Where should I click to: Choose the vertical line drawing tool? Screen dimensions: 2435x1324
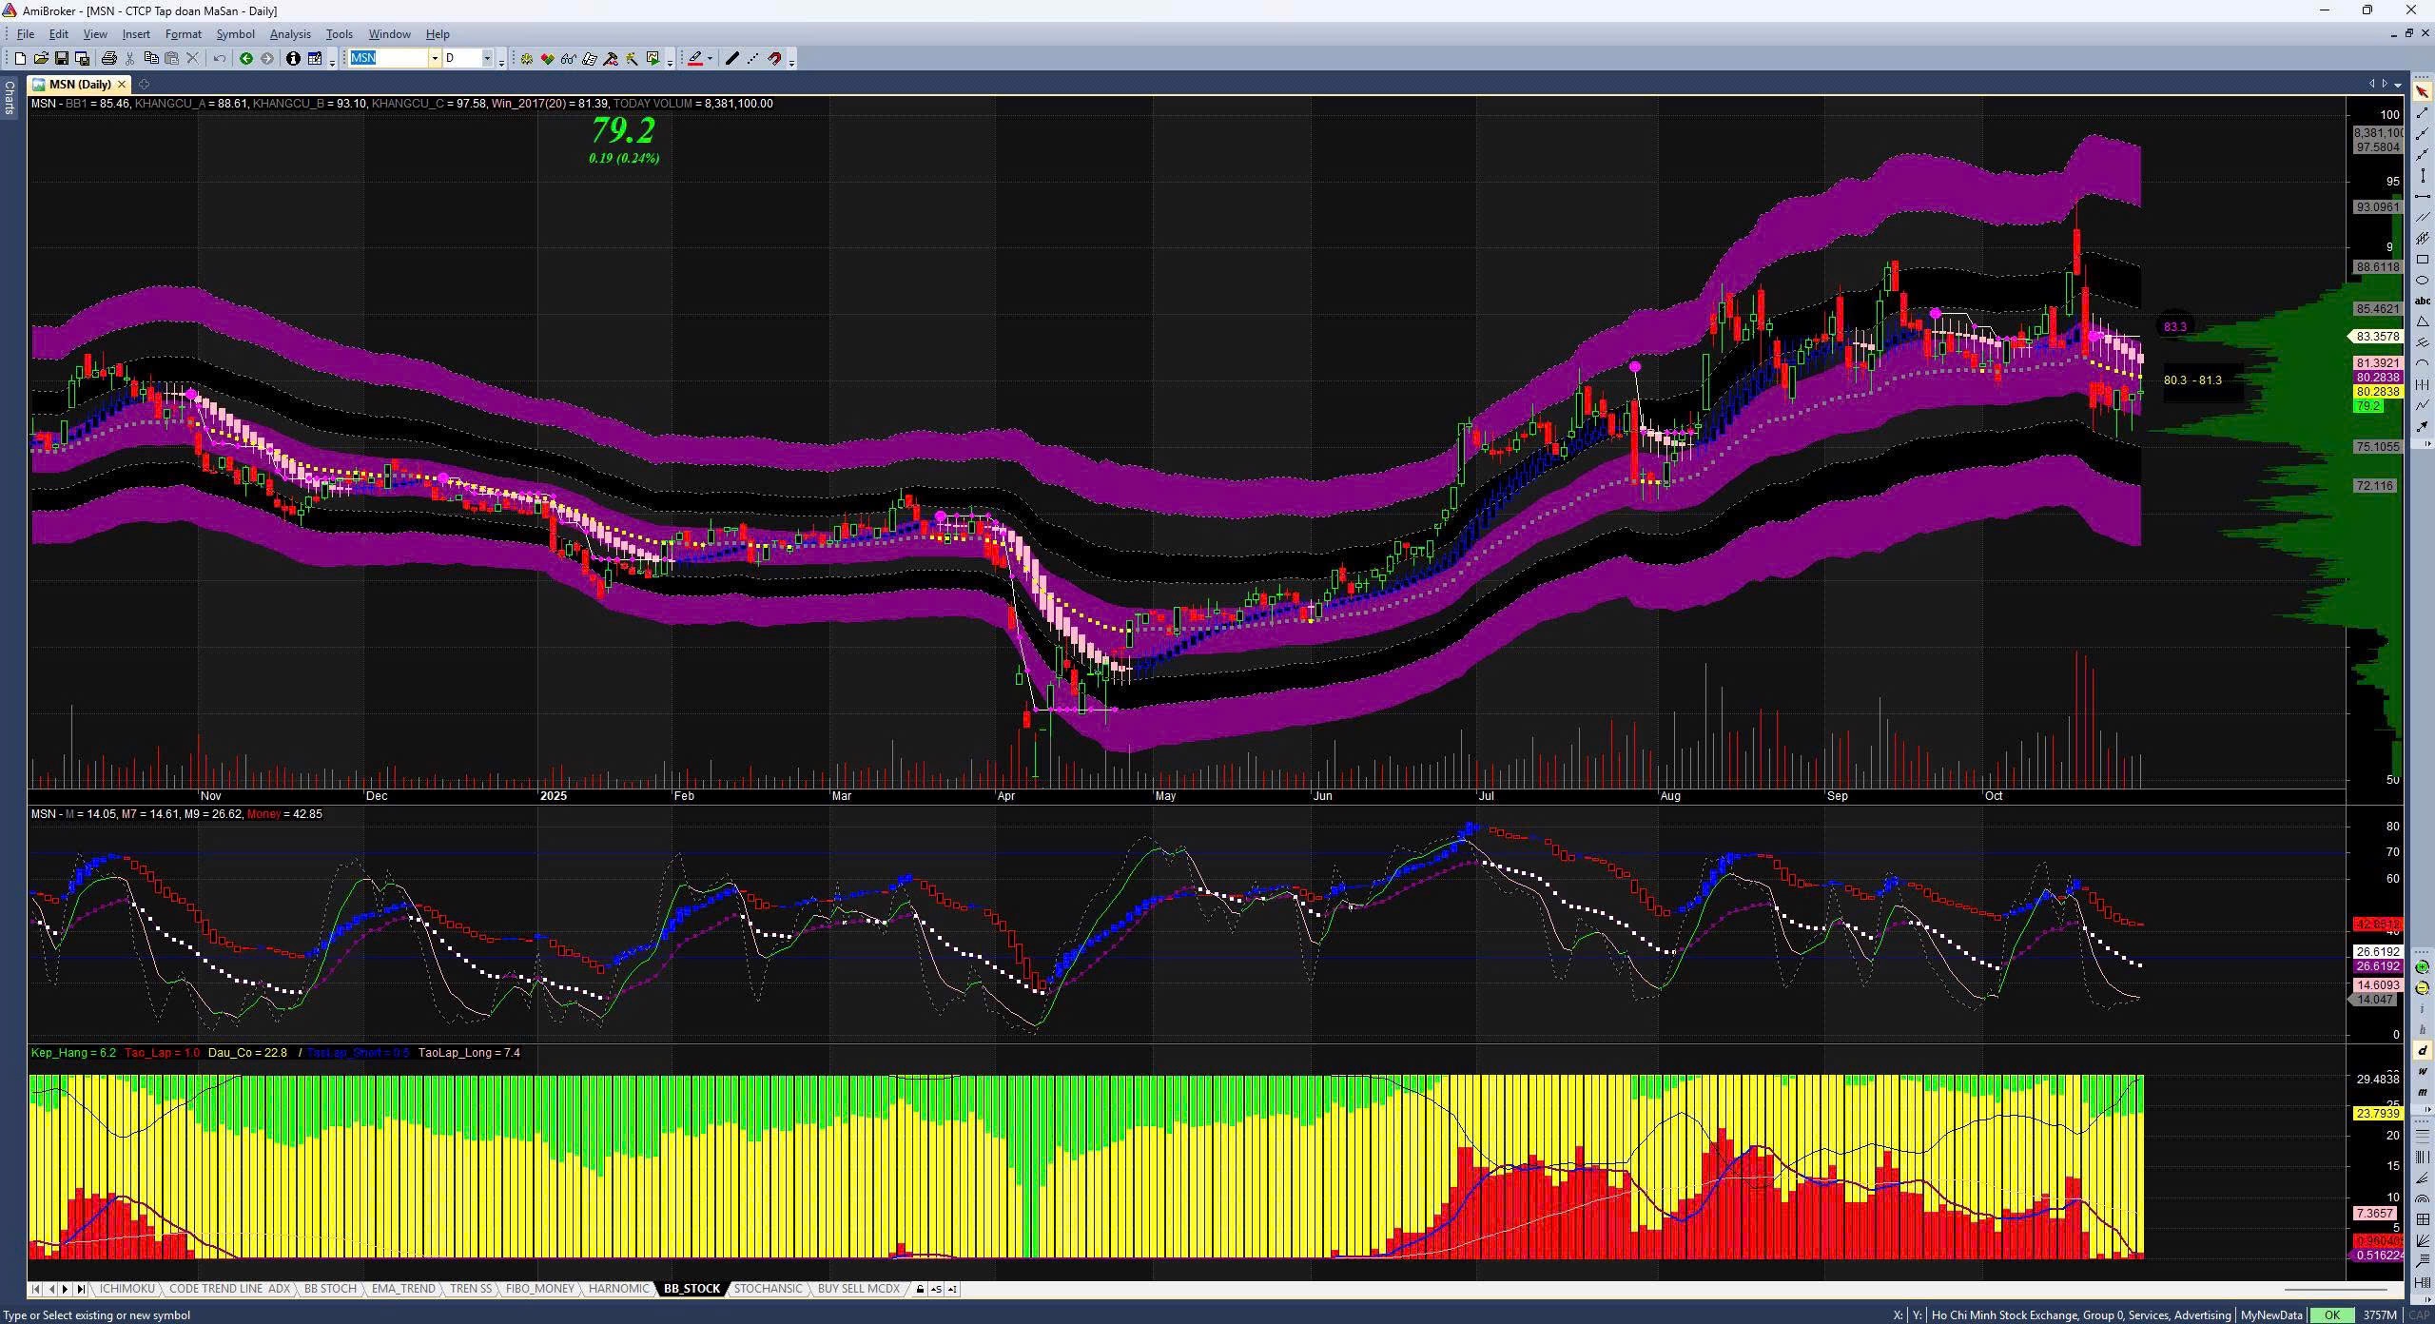[x=2422, y=175]
